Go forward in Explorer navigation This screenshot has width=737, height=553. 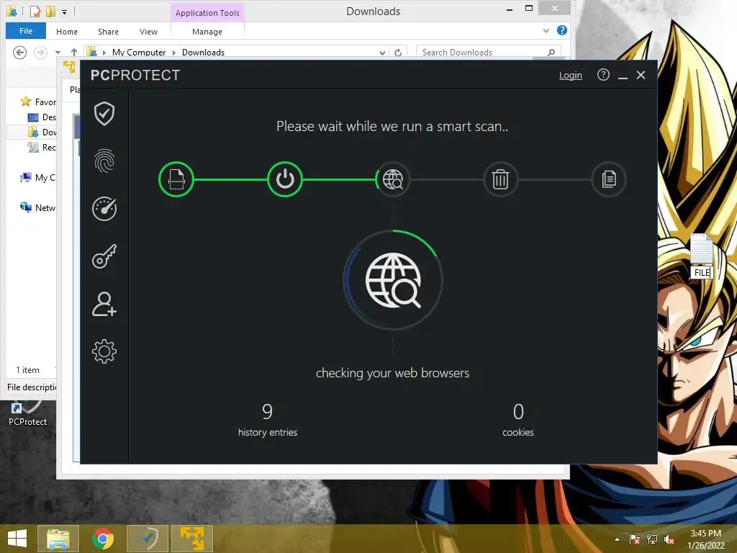[40, 52]
